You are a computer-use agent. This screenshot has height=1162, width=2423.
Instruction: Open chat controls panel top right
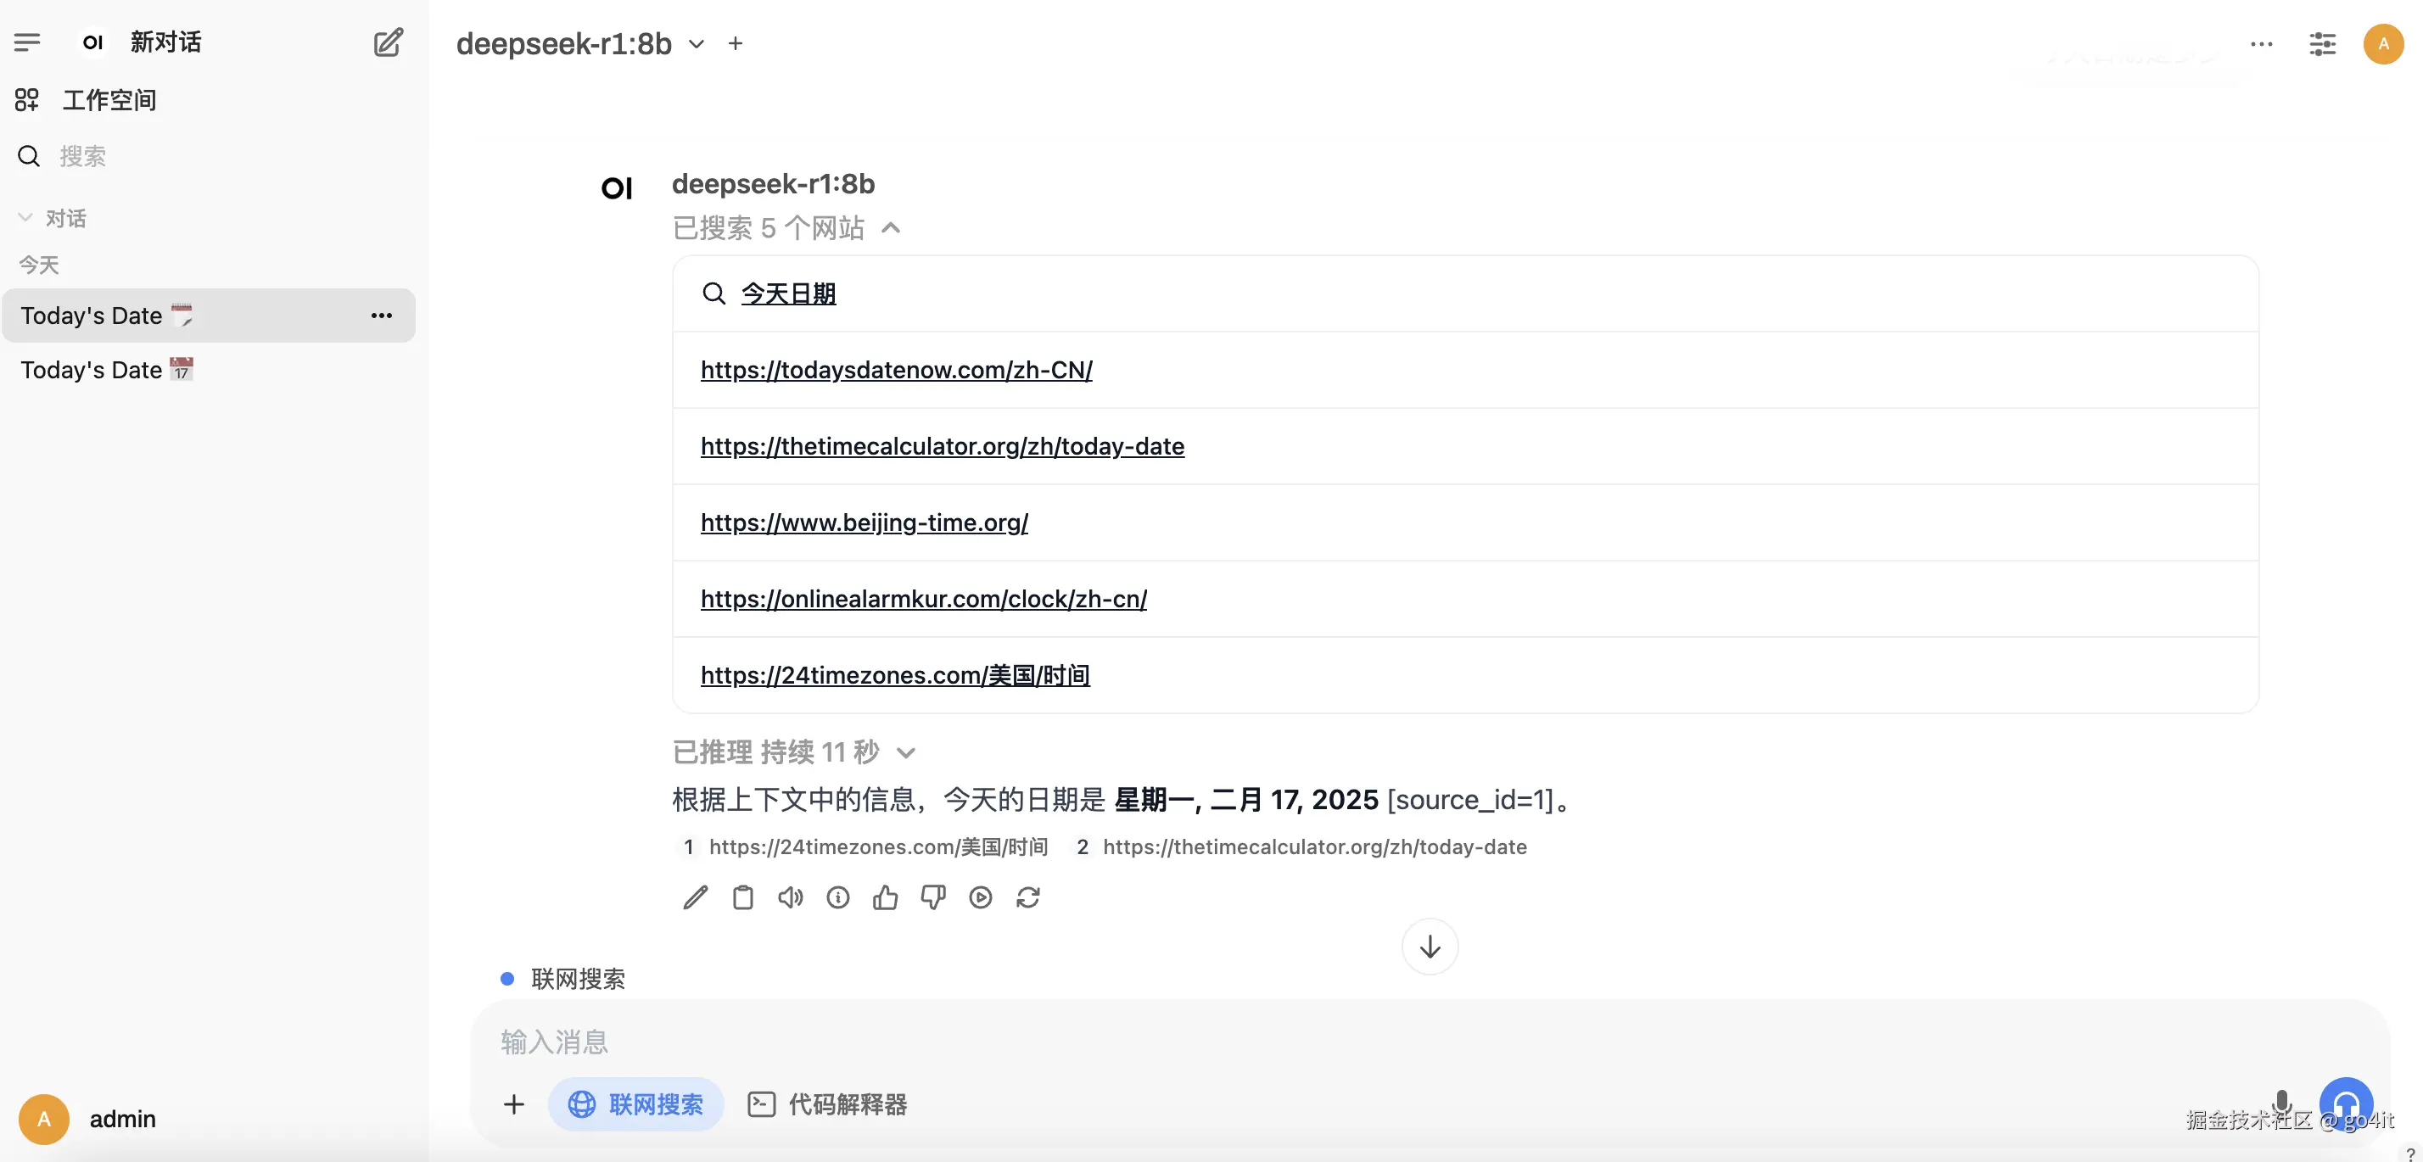click(2323, 44)
